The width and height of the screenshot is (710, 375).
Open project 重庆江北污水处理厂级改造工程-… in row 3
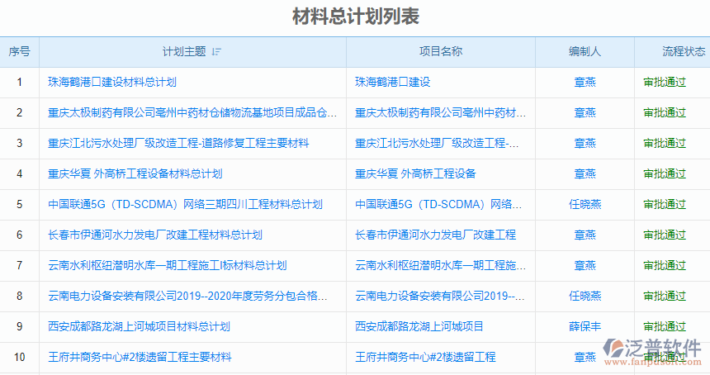437,143
